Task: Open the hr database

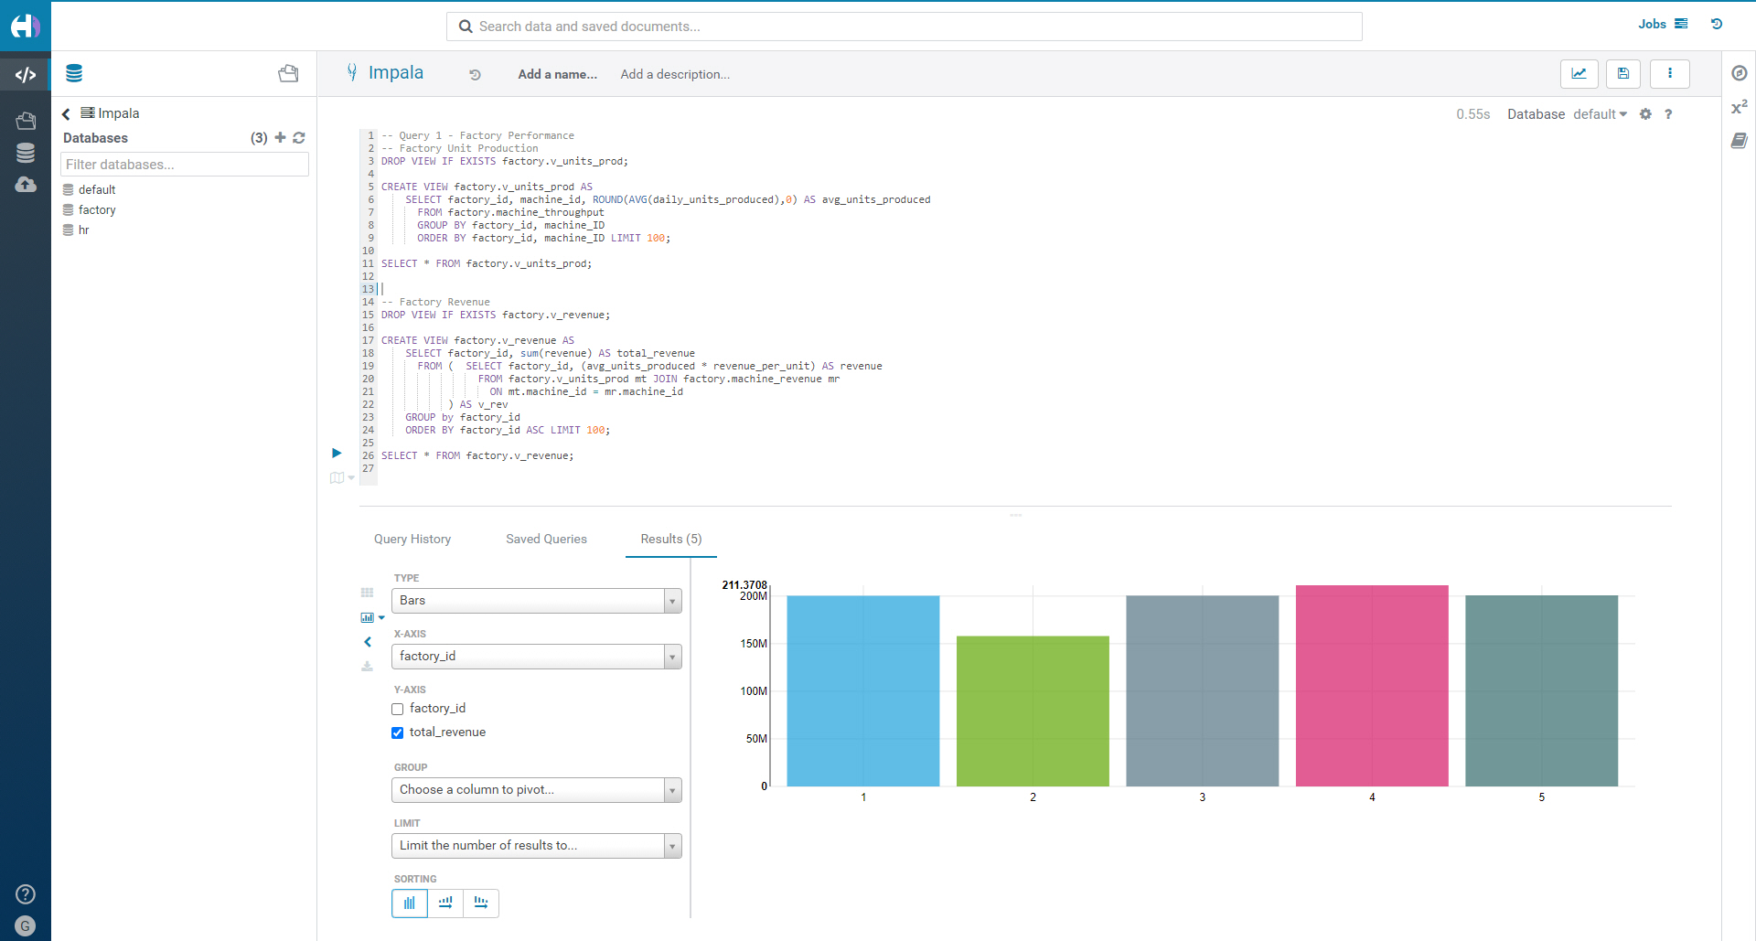Action: pyautogui.click(x=83, y=230)
